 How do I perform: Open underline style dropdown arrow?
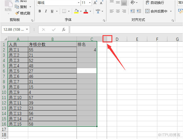57,11
